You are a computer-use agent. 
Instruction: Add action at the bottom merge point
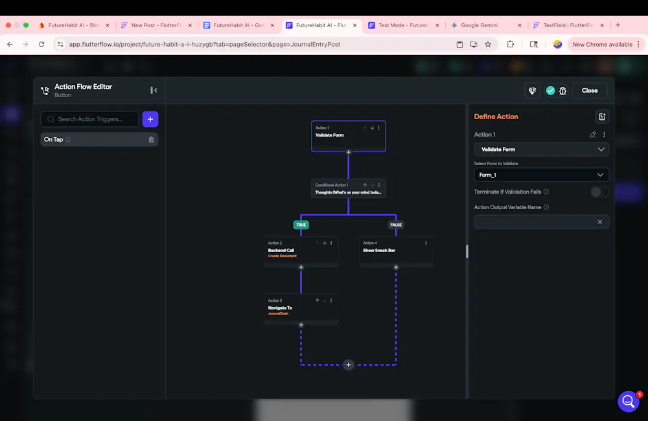click(349, 365)
